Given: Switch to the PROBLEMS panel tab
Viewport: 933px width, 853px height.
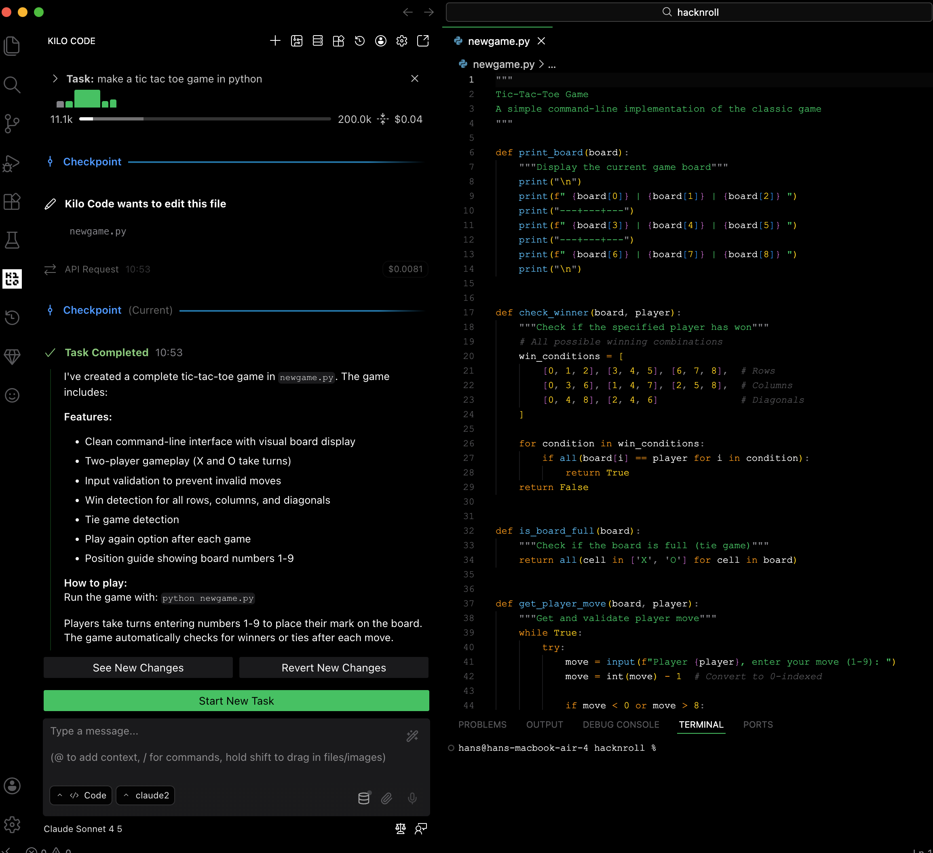Looking at the screenshot, I should 482,724.
